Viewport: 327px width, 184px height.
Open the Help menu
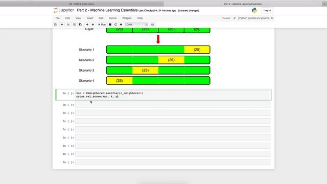pyautogui.click(x=140, y=18)
